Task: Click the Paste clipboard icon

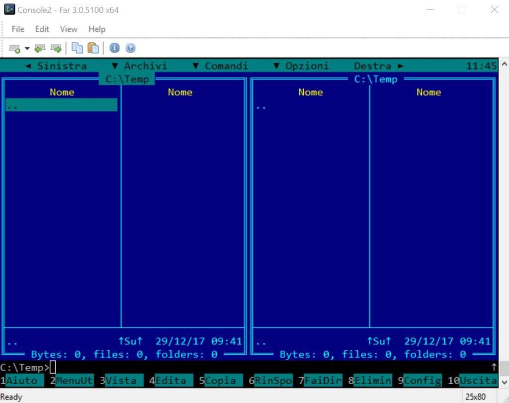Action: [x=93, y=48]
